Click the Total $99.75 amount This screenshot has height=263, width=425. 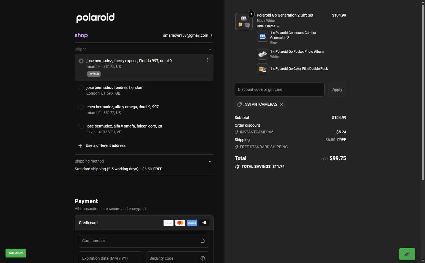click(x=338, y=158)
